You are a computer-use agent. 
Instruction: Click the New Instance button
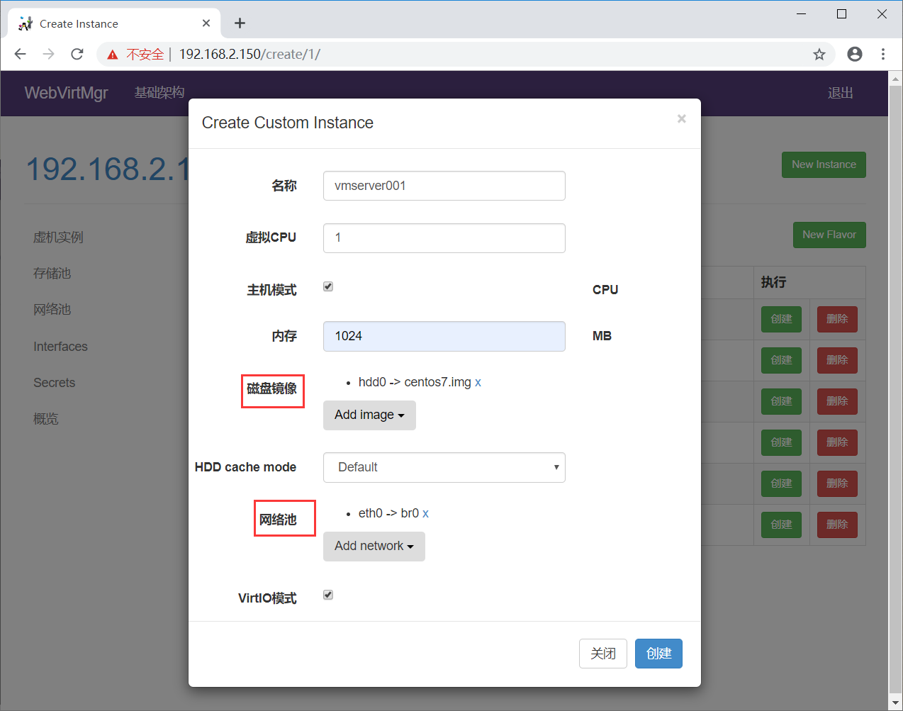tap(824, 164)
